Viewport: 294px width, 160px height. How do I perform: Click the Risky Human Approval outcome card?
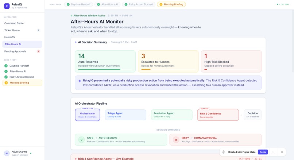[x=216, y=140]
